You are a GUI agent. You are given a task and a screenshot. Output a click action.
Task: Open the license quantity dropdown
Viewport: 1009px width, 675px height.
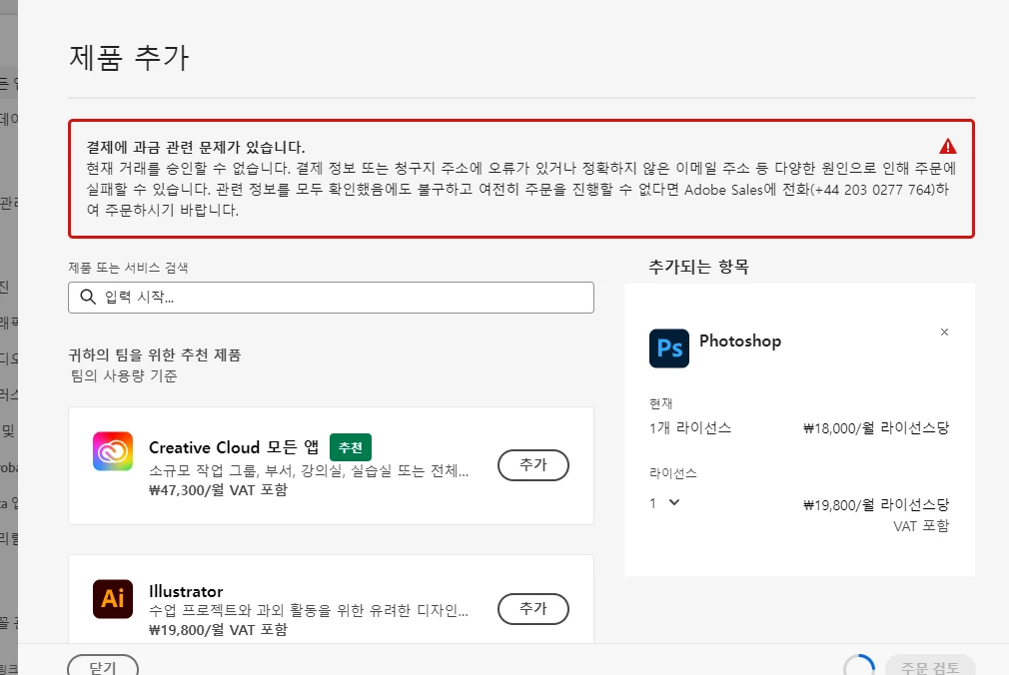pyautogui.click(x=665, y=502)
